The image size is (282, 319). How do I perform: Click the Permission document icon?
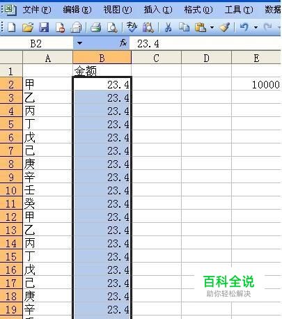(x=60, y=27)
